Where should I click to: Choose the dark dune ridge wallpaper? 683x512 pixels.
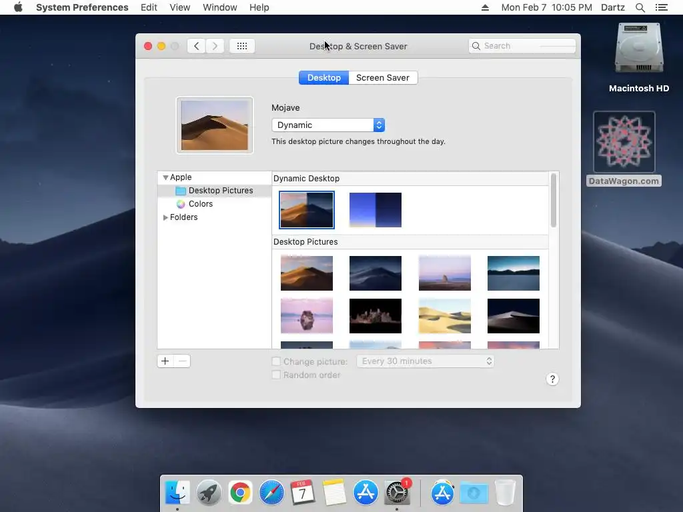tap(514, 315)
